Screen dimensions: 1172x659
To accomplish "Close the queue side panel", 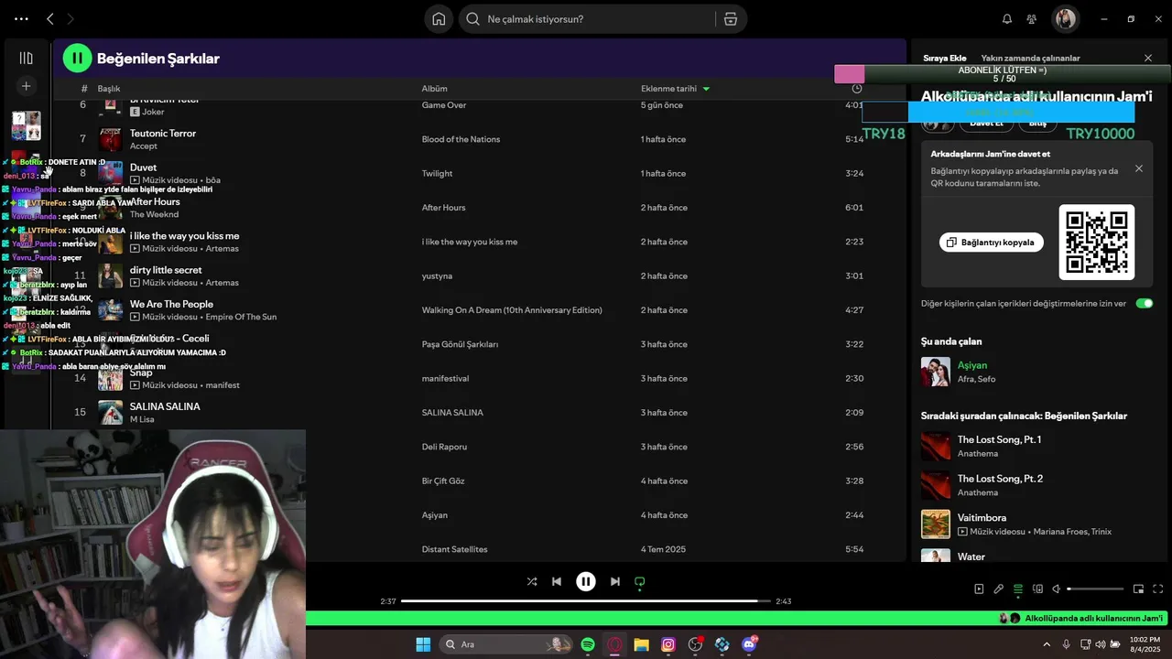I will tap(1148, 59).
